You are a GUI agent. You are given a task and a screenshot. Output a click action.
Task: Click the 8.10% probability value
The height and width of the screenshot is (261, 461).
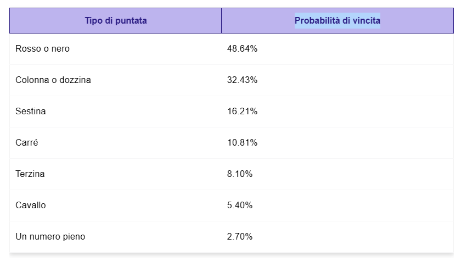(240, 174)
